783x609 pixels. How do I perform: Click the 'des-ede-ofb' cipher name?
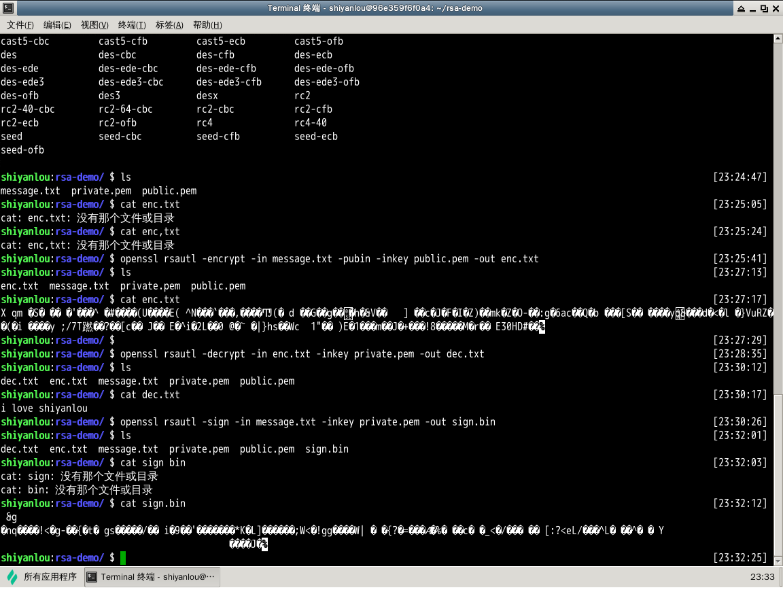pyautogui.click(x=324, y=69)
